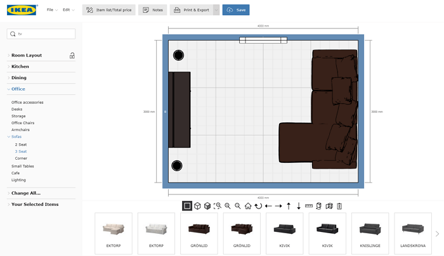The width and height of the screenshot is (444, 256).
Task: Open the Edit menu
Action: pyautogui.click(x=68, y=10)
